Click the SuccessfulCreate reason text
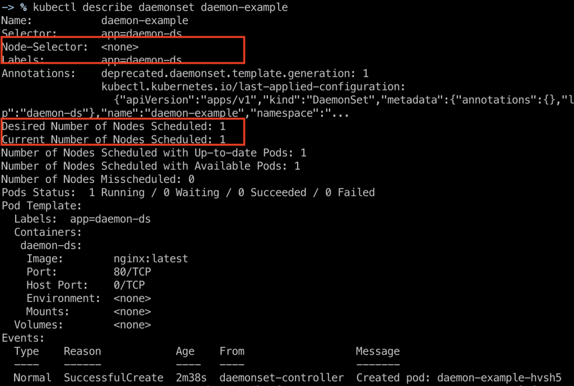The width and height of the screenshot is (574, 386). [x=113, y=378]
